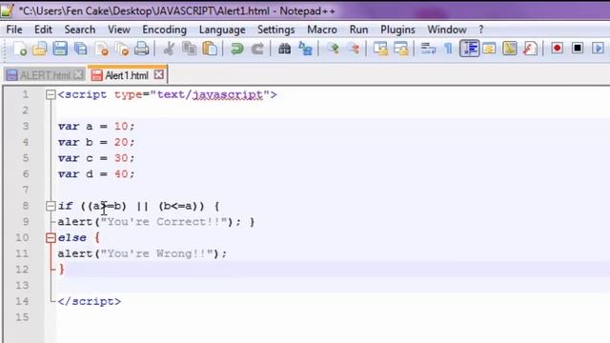Click the closing "</script>" tag
The height and width of the screenshot is (343, 610).
coord(90,301)
